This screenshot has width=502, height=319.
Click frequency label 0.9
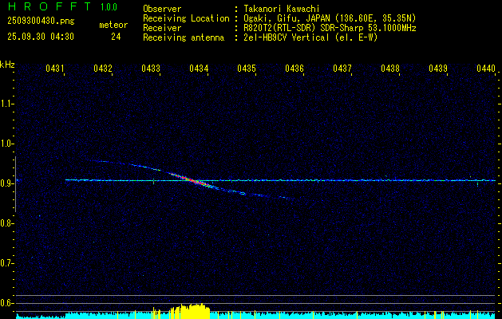tap(6, 183)
